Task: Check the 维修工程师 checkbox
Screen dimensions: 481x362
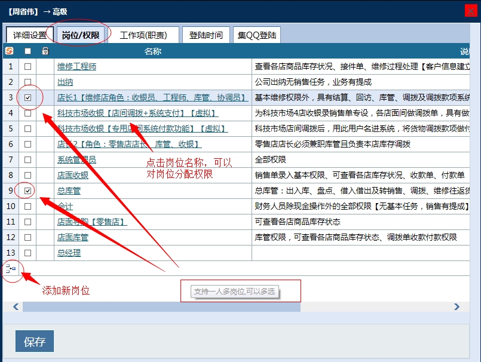Action: [27, 66]
